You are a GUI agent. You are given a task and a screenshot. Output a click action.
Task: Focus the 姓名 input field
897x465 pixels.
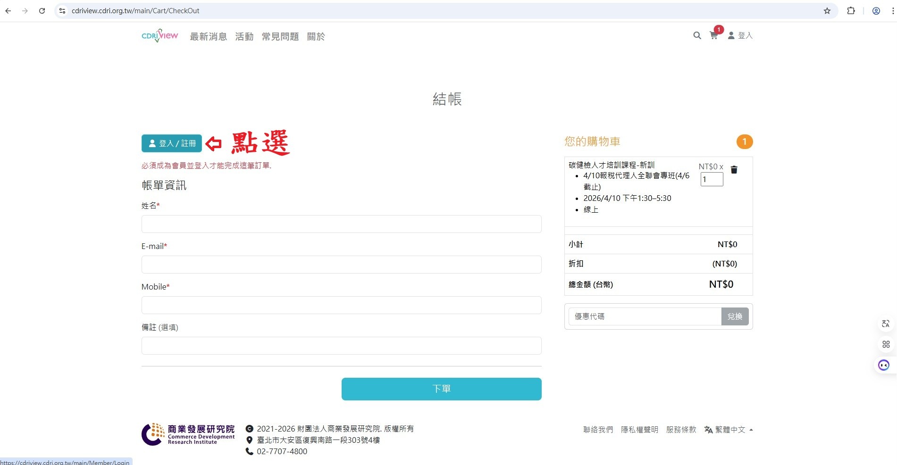tap(341, 224)
